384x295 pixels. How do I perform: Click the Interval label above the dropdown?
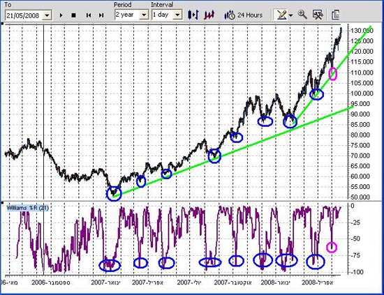tap(162, 5)
